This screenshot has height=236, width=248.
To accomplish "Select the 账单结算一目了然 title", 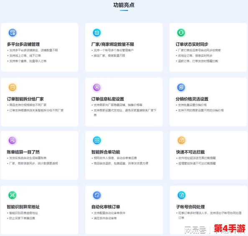I will (x=23, y=152).
